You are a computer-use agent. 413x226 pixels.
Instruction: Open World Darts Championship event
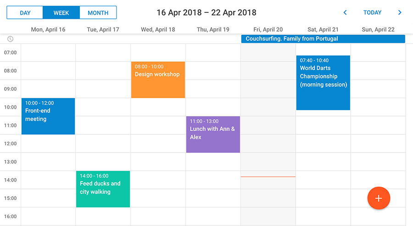click(323, 83)
